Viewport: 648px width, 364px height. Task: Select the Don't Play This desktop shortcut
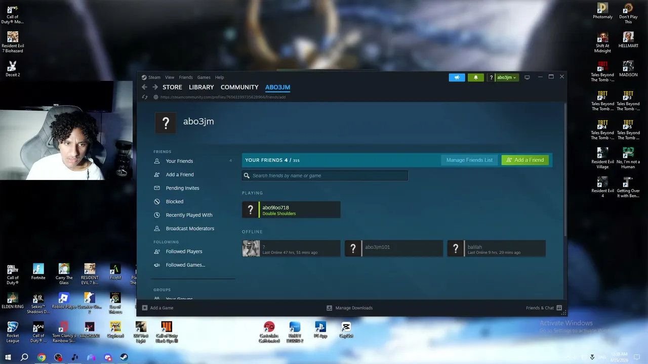click(x=628, y=14)
